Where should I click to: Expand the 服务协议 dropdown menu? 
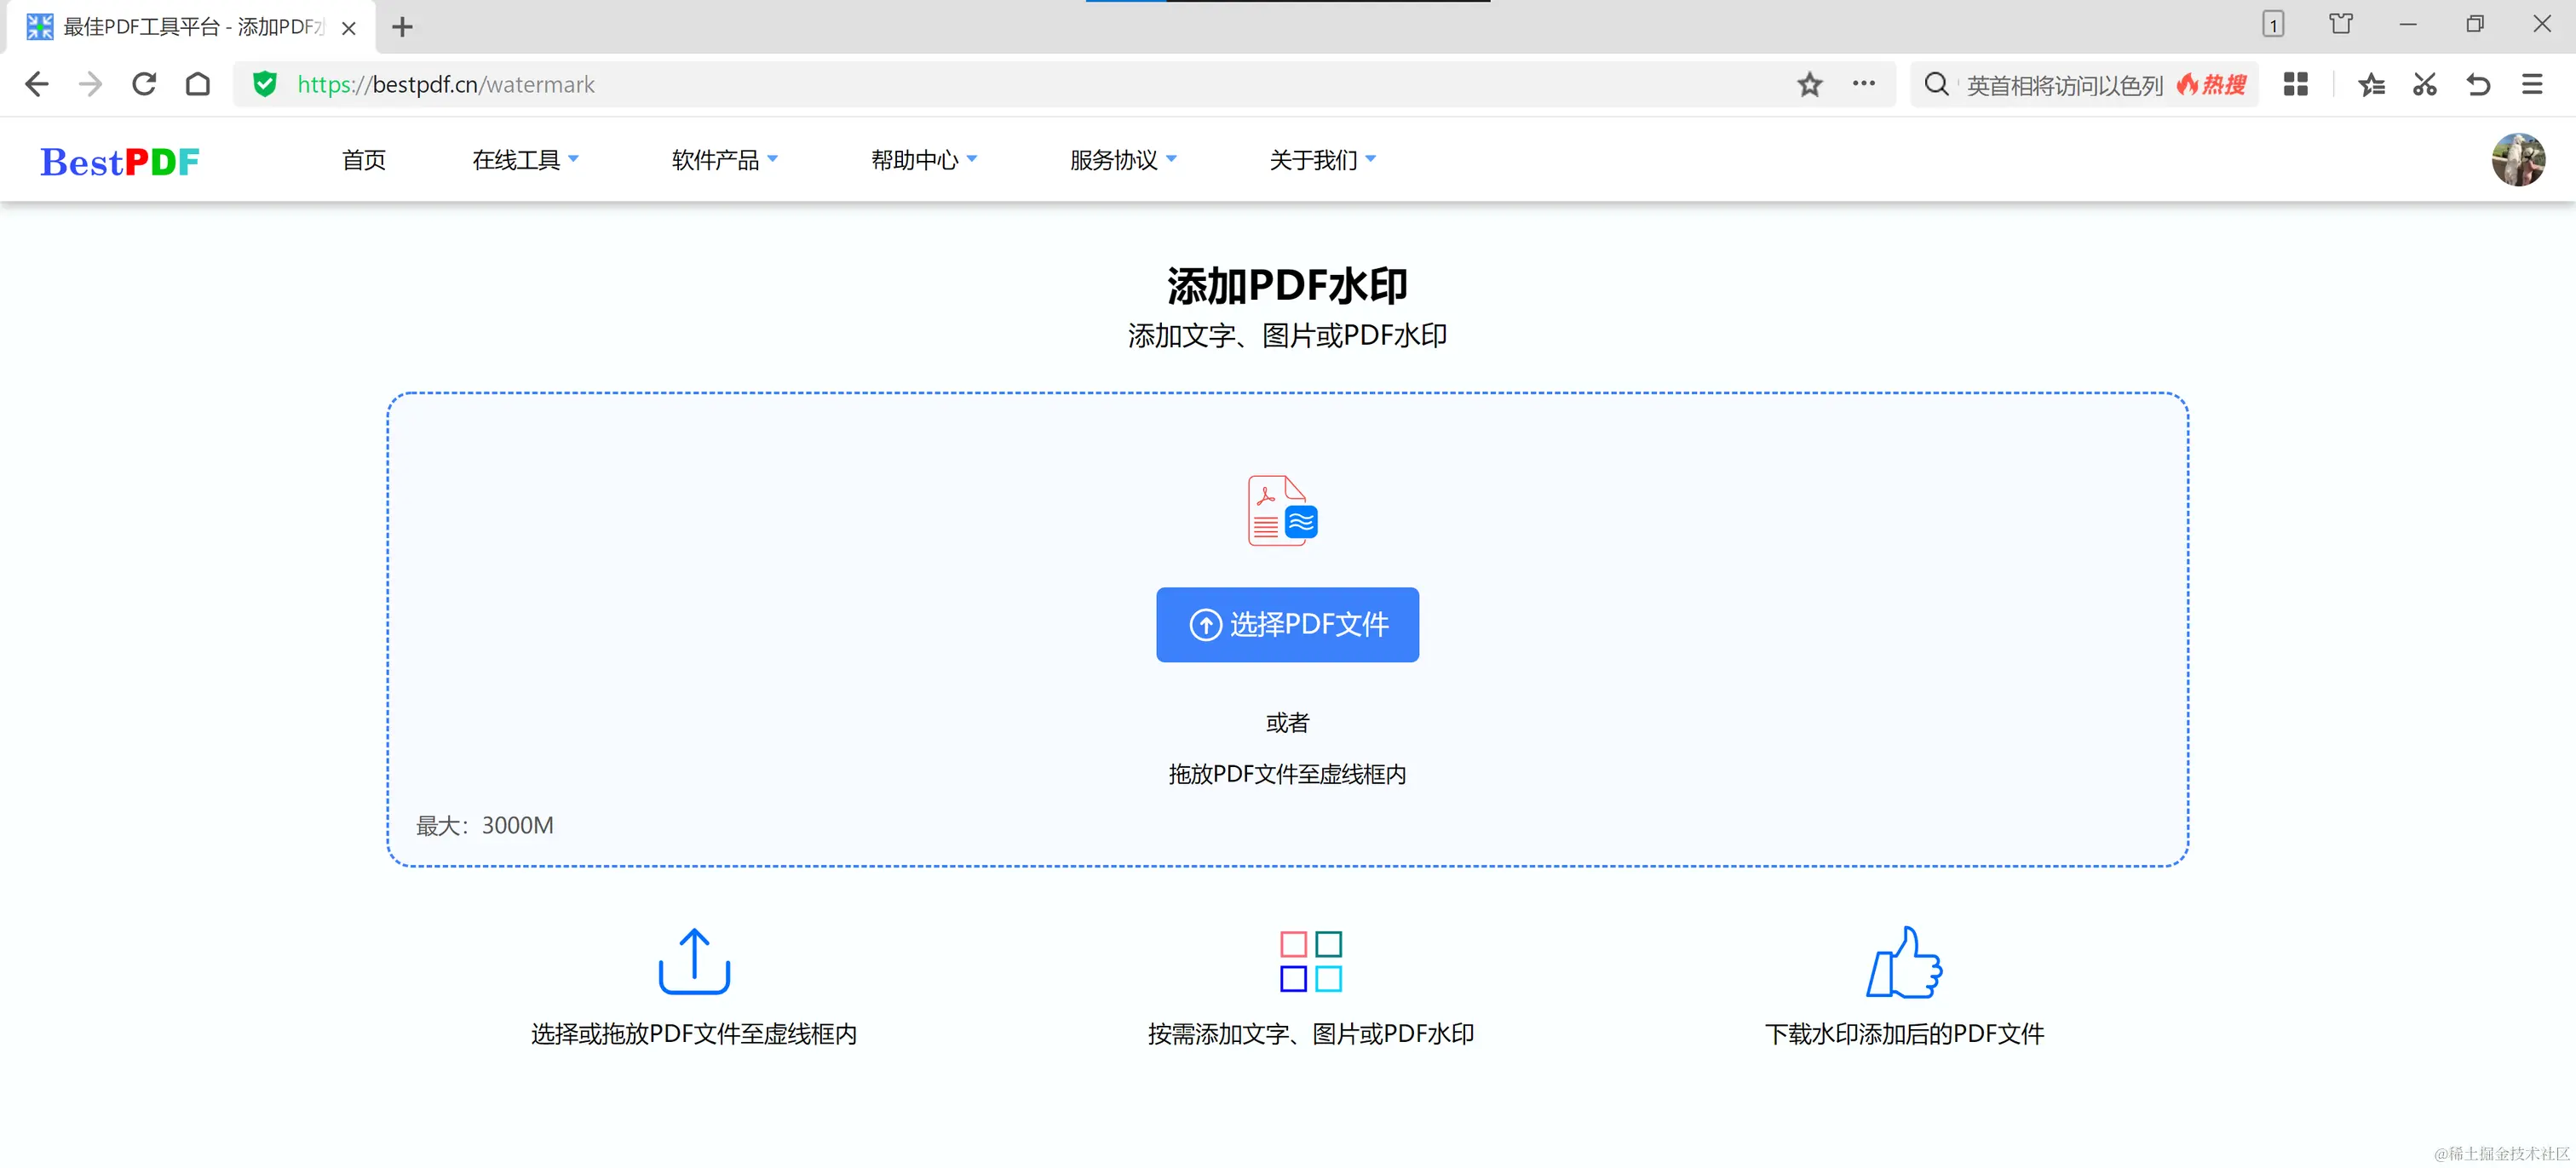click(1122, 160)
